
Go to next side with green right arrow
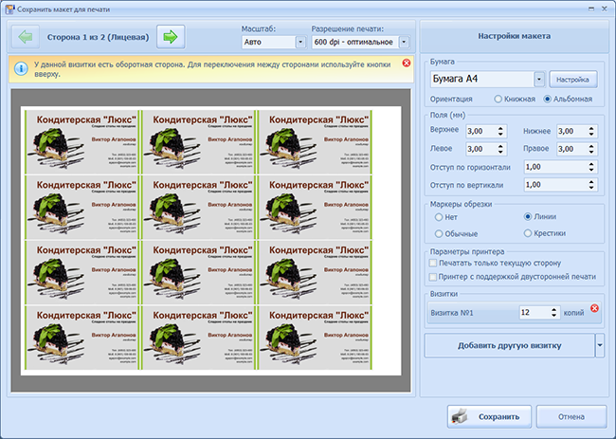[x=171, y=37]
